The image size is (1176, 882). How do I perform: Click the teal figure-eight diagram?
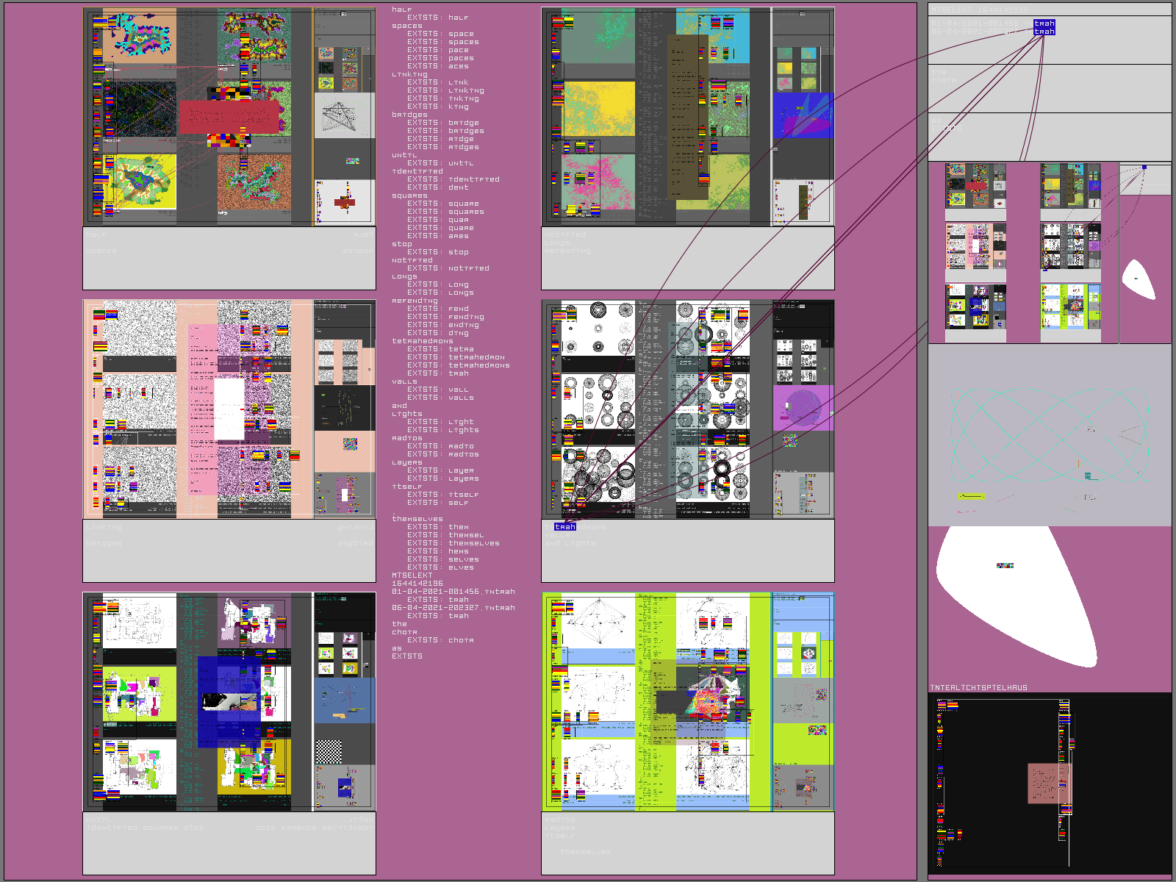click(x=1049, y=435)
